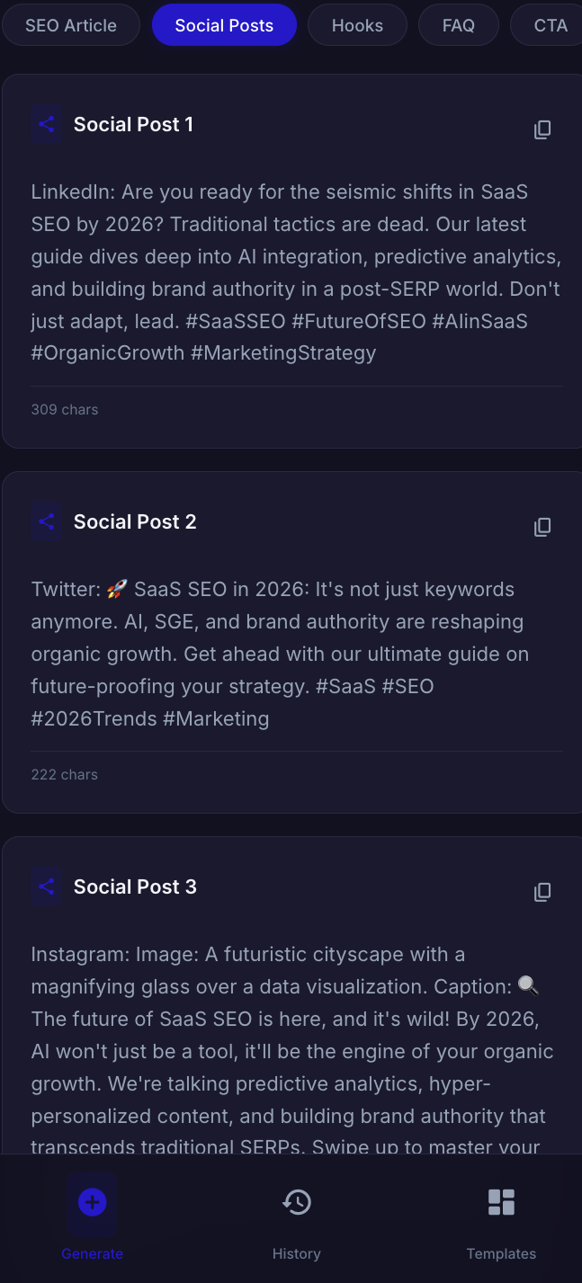The image size is (582, 1283).
Task: Copy Social Post 2 text
Action: pos(542,527)
